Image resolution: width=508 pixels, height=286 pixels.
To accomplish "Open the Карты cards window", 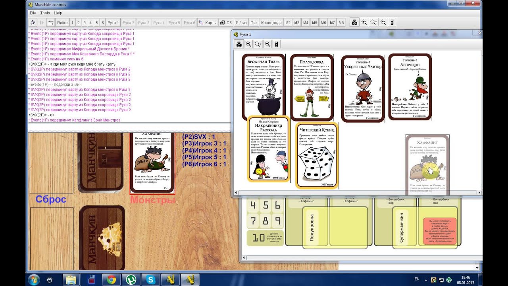I will [x=208, y=23].
